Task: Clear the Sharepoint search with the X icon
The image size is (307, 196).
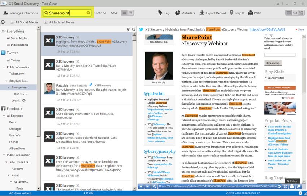Action: point(88,13)
